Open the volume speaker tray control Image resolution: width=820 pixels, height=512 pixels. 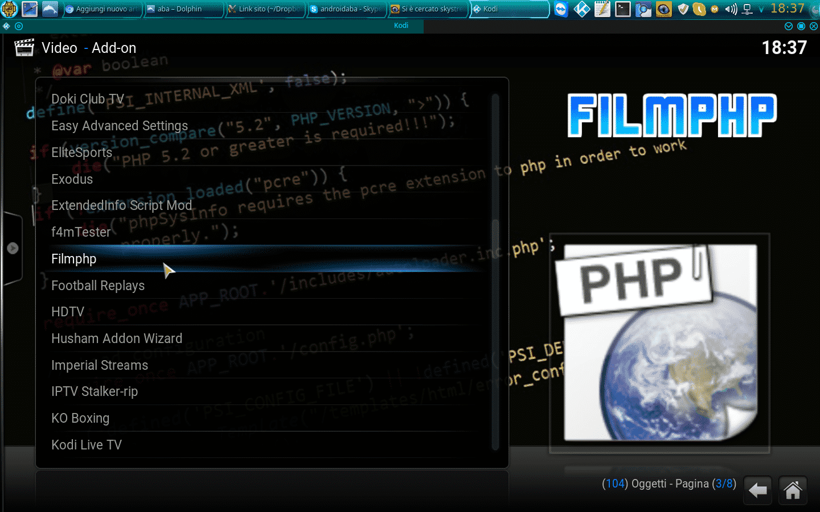(x=731, y=9)
